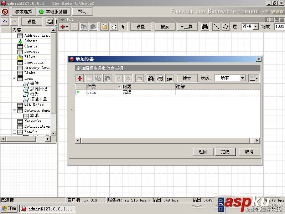Collapse the Network Maps tree node
This screenshot has width=285, height=214.
pos(14,111)
